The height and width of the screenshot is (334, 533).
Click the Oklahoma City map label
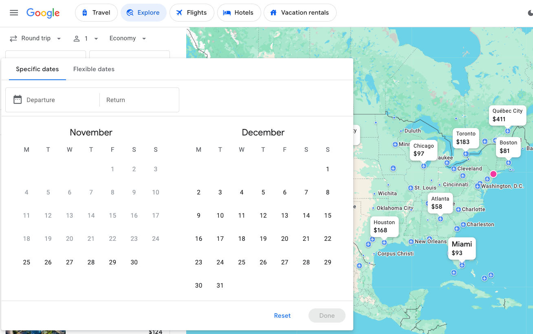[x=395, y=208]
